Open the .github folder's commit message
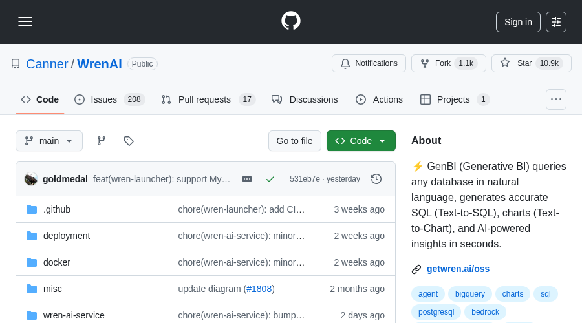The height and width of the screenshot is (323, 582). coord(241,209)
